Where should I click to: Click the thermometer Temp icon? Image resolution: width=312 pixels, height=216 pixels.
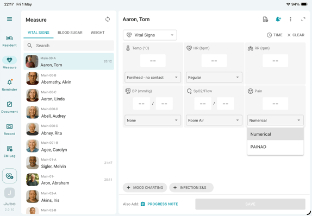pyautogui.click(x=128, y=48)
